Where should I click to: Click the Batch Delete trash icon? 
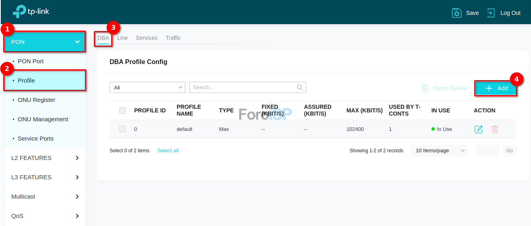point(425,88)
